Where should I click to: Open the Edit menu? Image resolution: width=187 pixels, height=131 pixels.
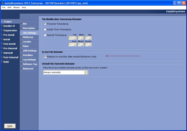point(9,7)
